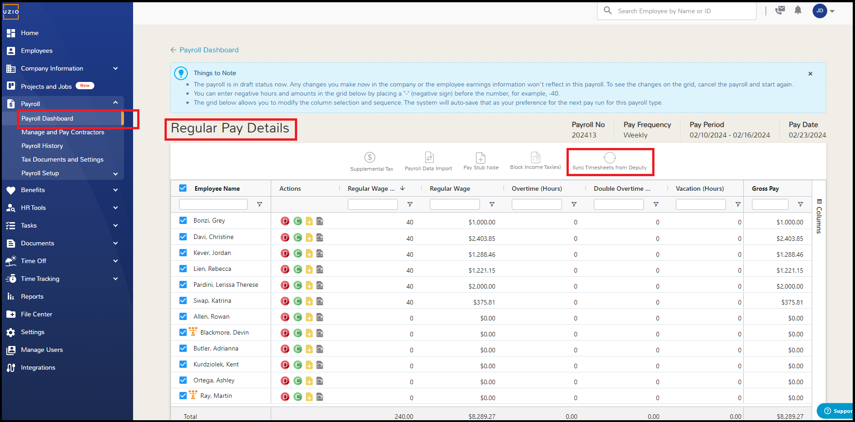Uncheck the Kever, Jordan checkbox
Image resolution: width=855 pixels, height=422 pixels.
(183, 253)
